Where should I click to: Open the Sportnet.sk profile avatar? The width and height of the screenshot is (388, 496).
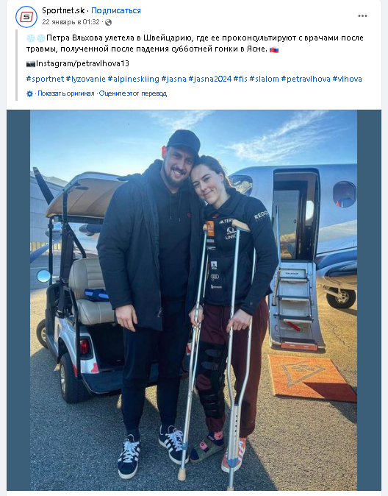[x=26, y=16]
